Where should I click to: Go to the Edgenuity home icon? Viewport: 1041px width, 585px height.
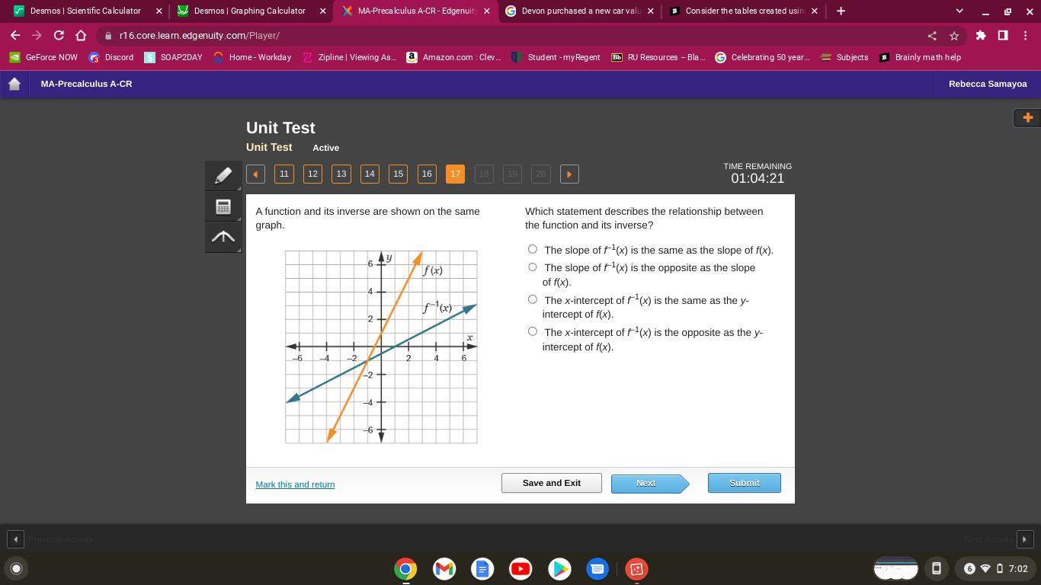tap(14, 84)
